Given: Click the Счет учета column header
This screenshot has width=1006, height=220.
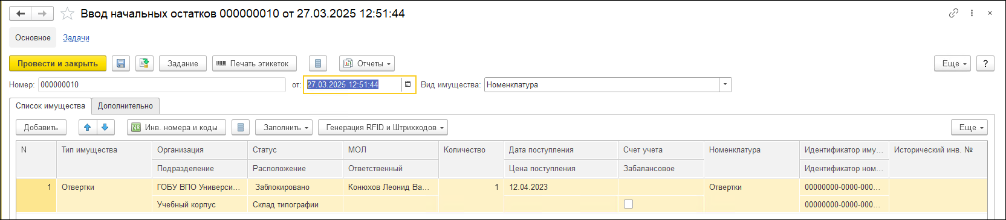Looking at the screenshot, I should point(661,149).
